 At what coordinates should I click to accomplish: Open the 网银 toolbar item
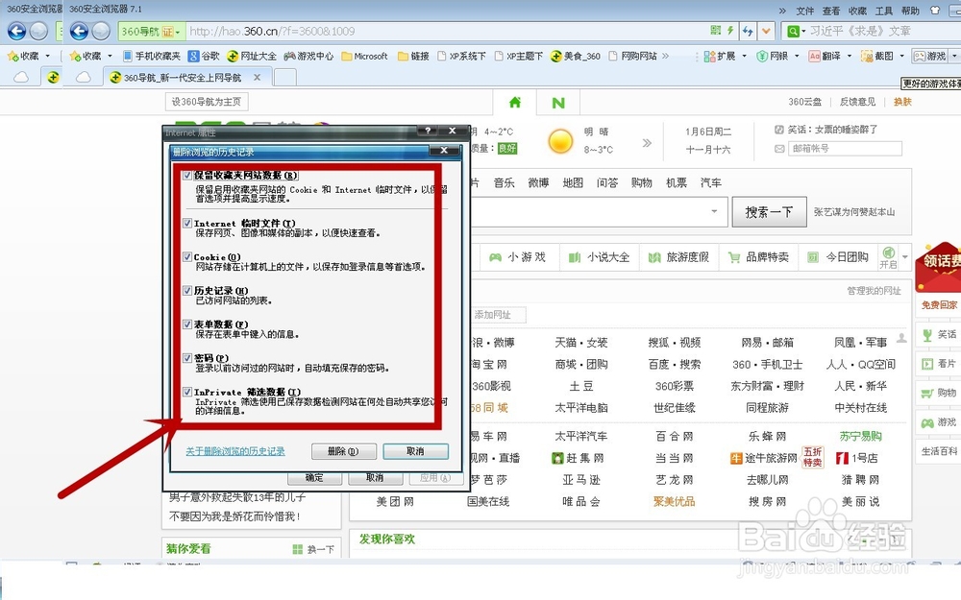click(773, 56)
